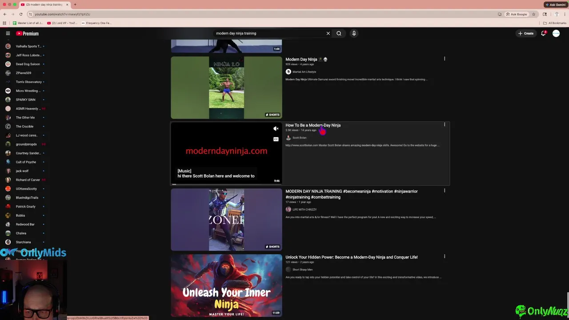
Task: Open a new browser tab
Action: (75, 4)
